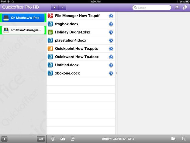Show details arrow for Holiday Budget.xlsx

pyautogui.click(x=111, y=32)
